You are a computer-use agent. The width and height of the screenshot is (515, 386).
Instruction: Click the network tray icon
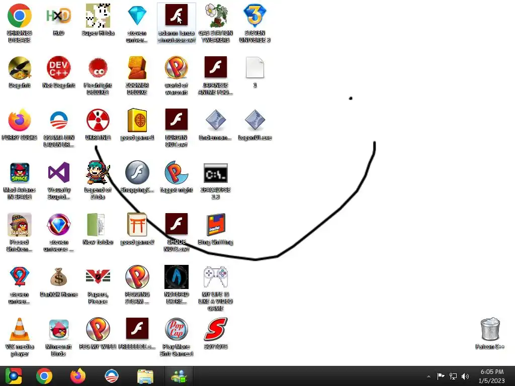[x=453, y=376]
